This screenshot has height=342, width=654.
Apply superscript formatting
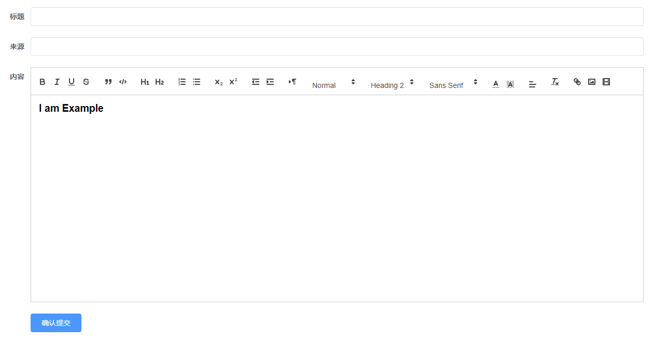[x=233, y=82]
